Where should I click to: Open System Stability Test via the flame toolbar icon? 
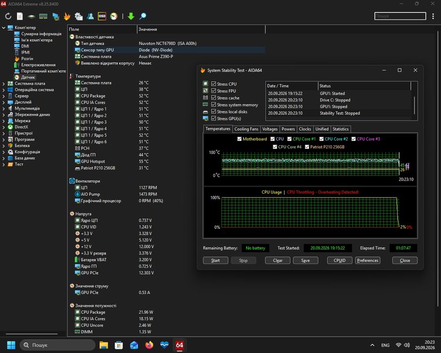click(x=67, y=16)
